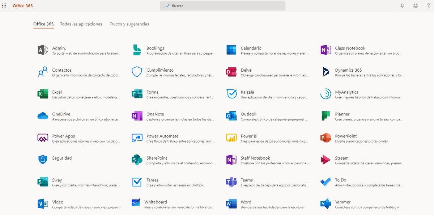Click 'Crea y administra las tareas en Outlook.'

click(x=175, y=185)
